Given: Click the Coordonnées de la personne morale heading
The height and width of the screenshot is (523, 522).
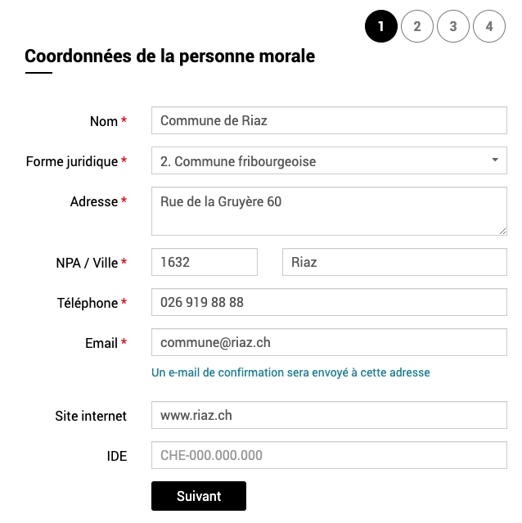Looking at the screenshot, I should 169,56.
